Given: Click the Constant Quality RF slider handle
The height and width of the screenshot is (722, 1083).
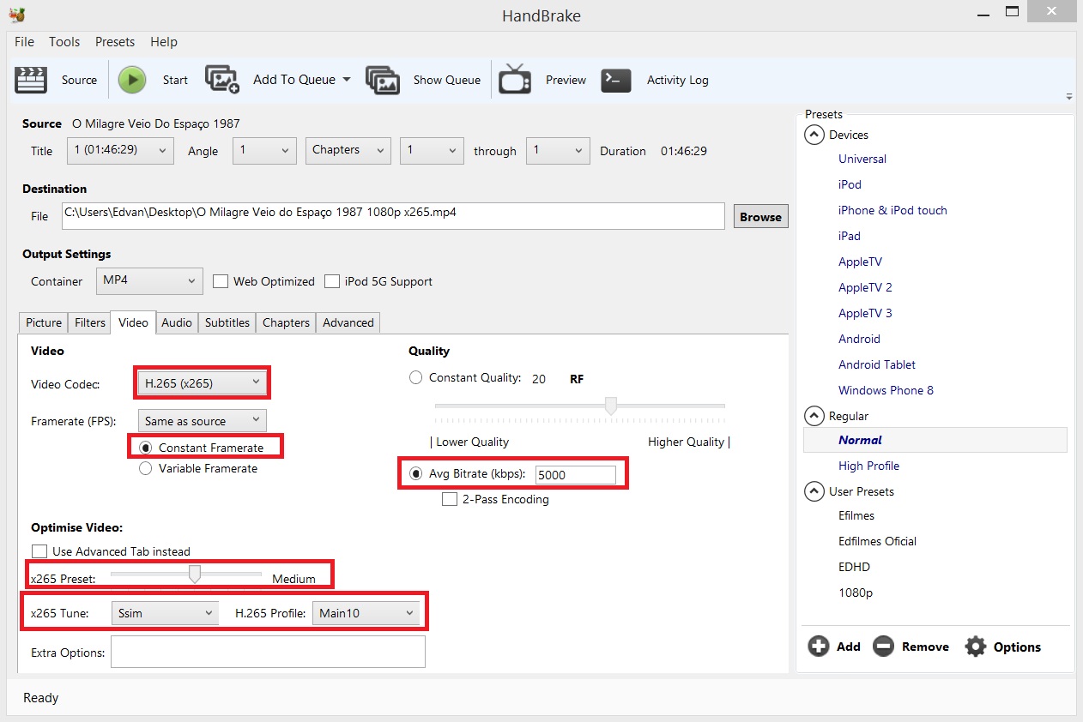Looking at the screenshot, I should pyautogui.click(x=611, y=406).
